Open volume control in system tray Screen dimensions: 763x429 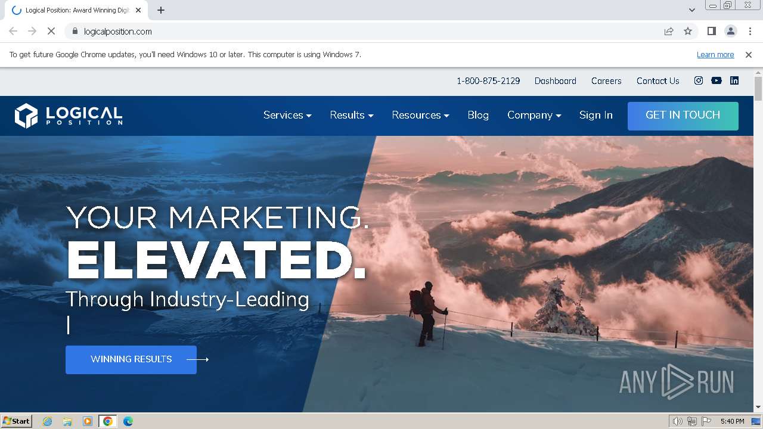tap(677, 421)
